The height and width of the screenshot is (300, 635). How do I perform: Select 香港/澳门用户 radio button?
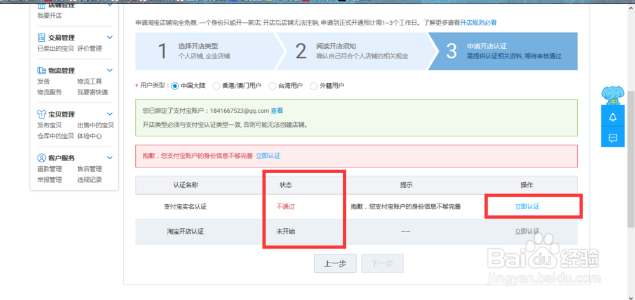[217, 86]
